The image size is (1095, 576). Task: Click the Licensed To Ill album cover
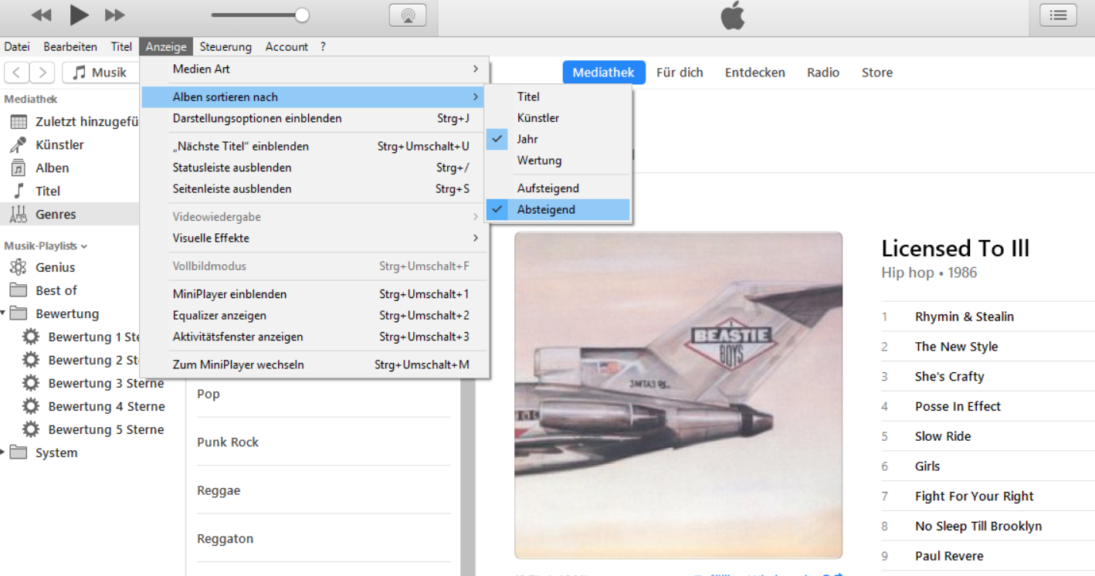(x=679, y=395)
